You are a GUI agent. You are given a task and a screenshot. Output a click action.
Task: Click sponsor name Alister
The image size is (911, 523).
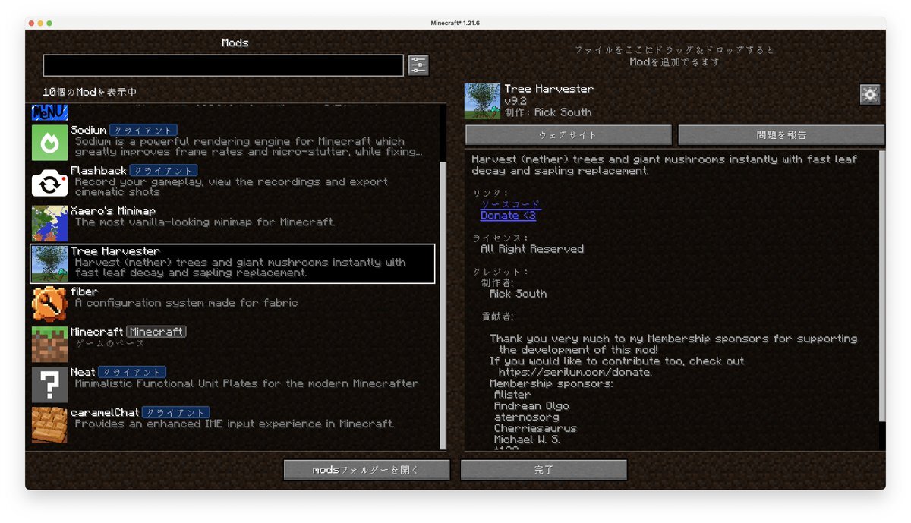point(512,395)
